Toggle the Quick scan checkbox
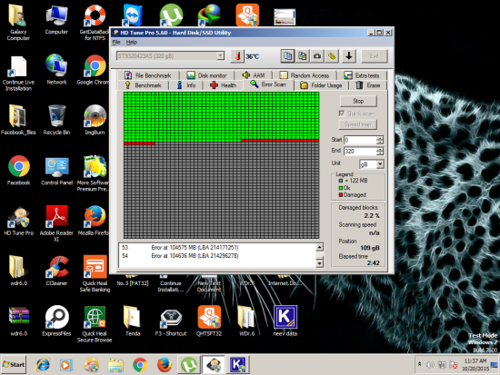Image resolution: width=500 pixels, height=375 pixels. (342, 113)
